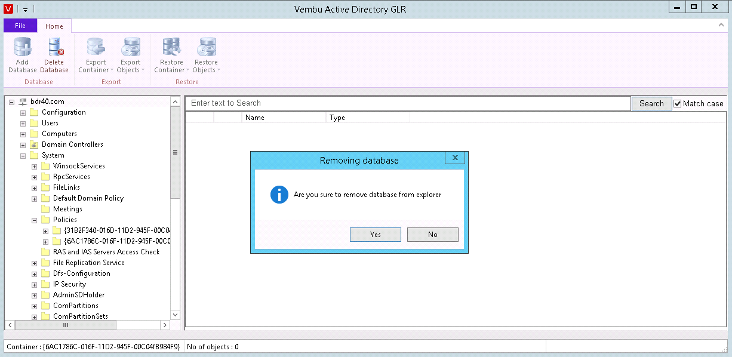This screenshot has width=732, height=357.
Task: Click the AdminSDHolder folder icon
Action: point(45,295)
